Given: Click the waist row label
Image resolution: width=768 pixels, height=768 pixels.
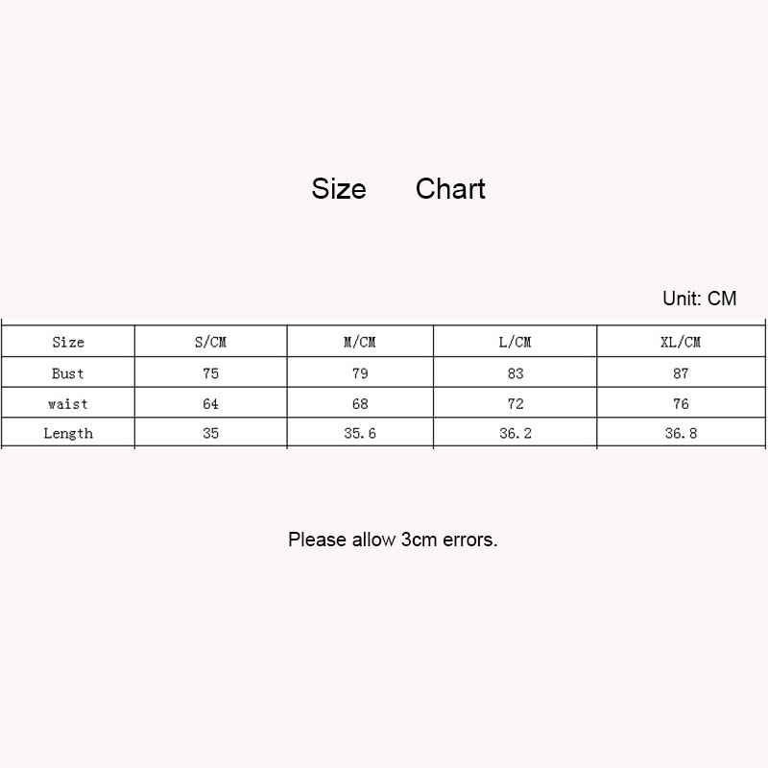Looking at the screenshot, I should pos(68,404).
